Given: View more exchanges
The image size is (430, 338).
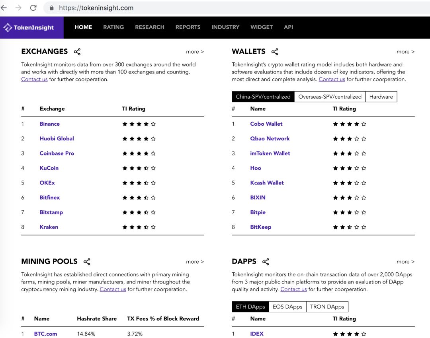Looking at the screenshot, I should (x=195, y=52).
